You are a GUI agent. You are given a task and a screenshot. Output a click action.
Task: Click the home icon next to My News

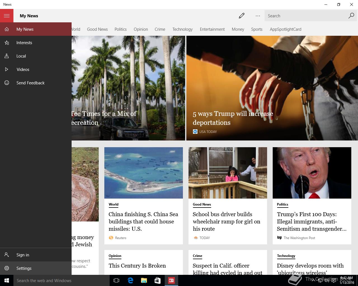[7, 29]
